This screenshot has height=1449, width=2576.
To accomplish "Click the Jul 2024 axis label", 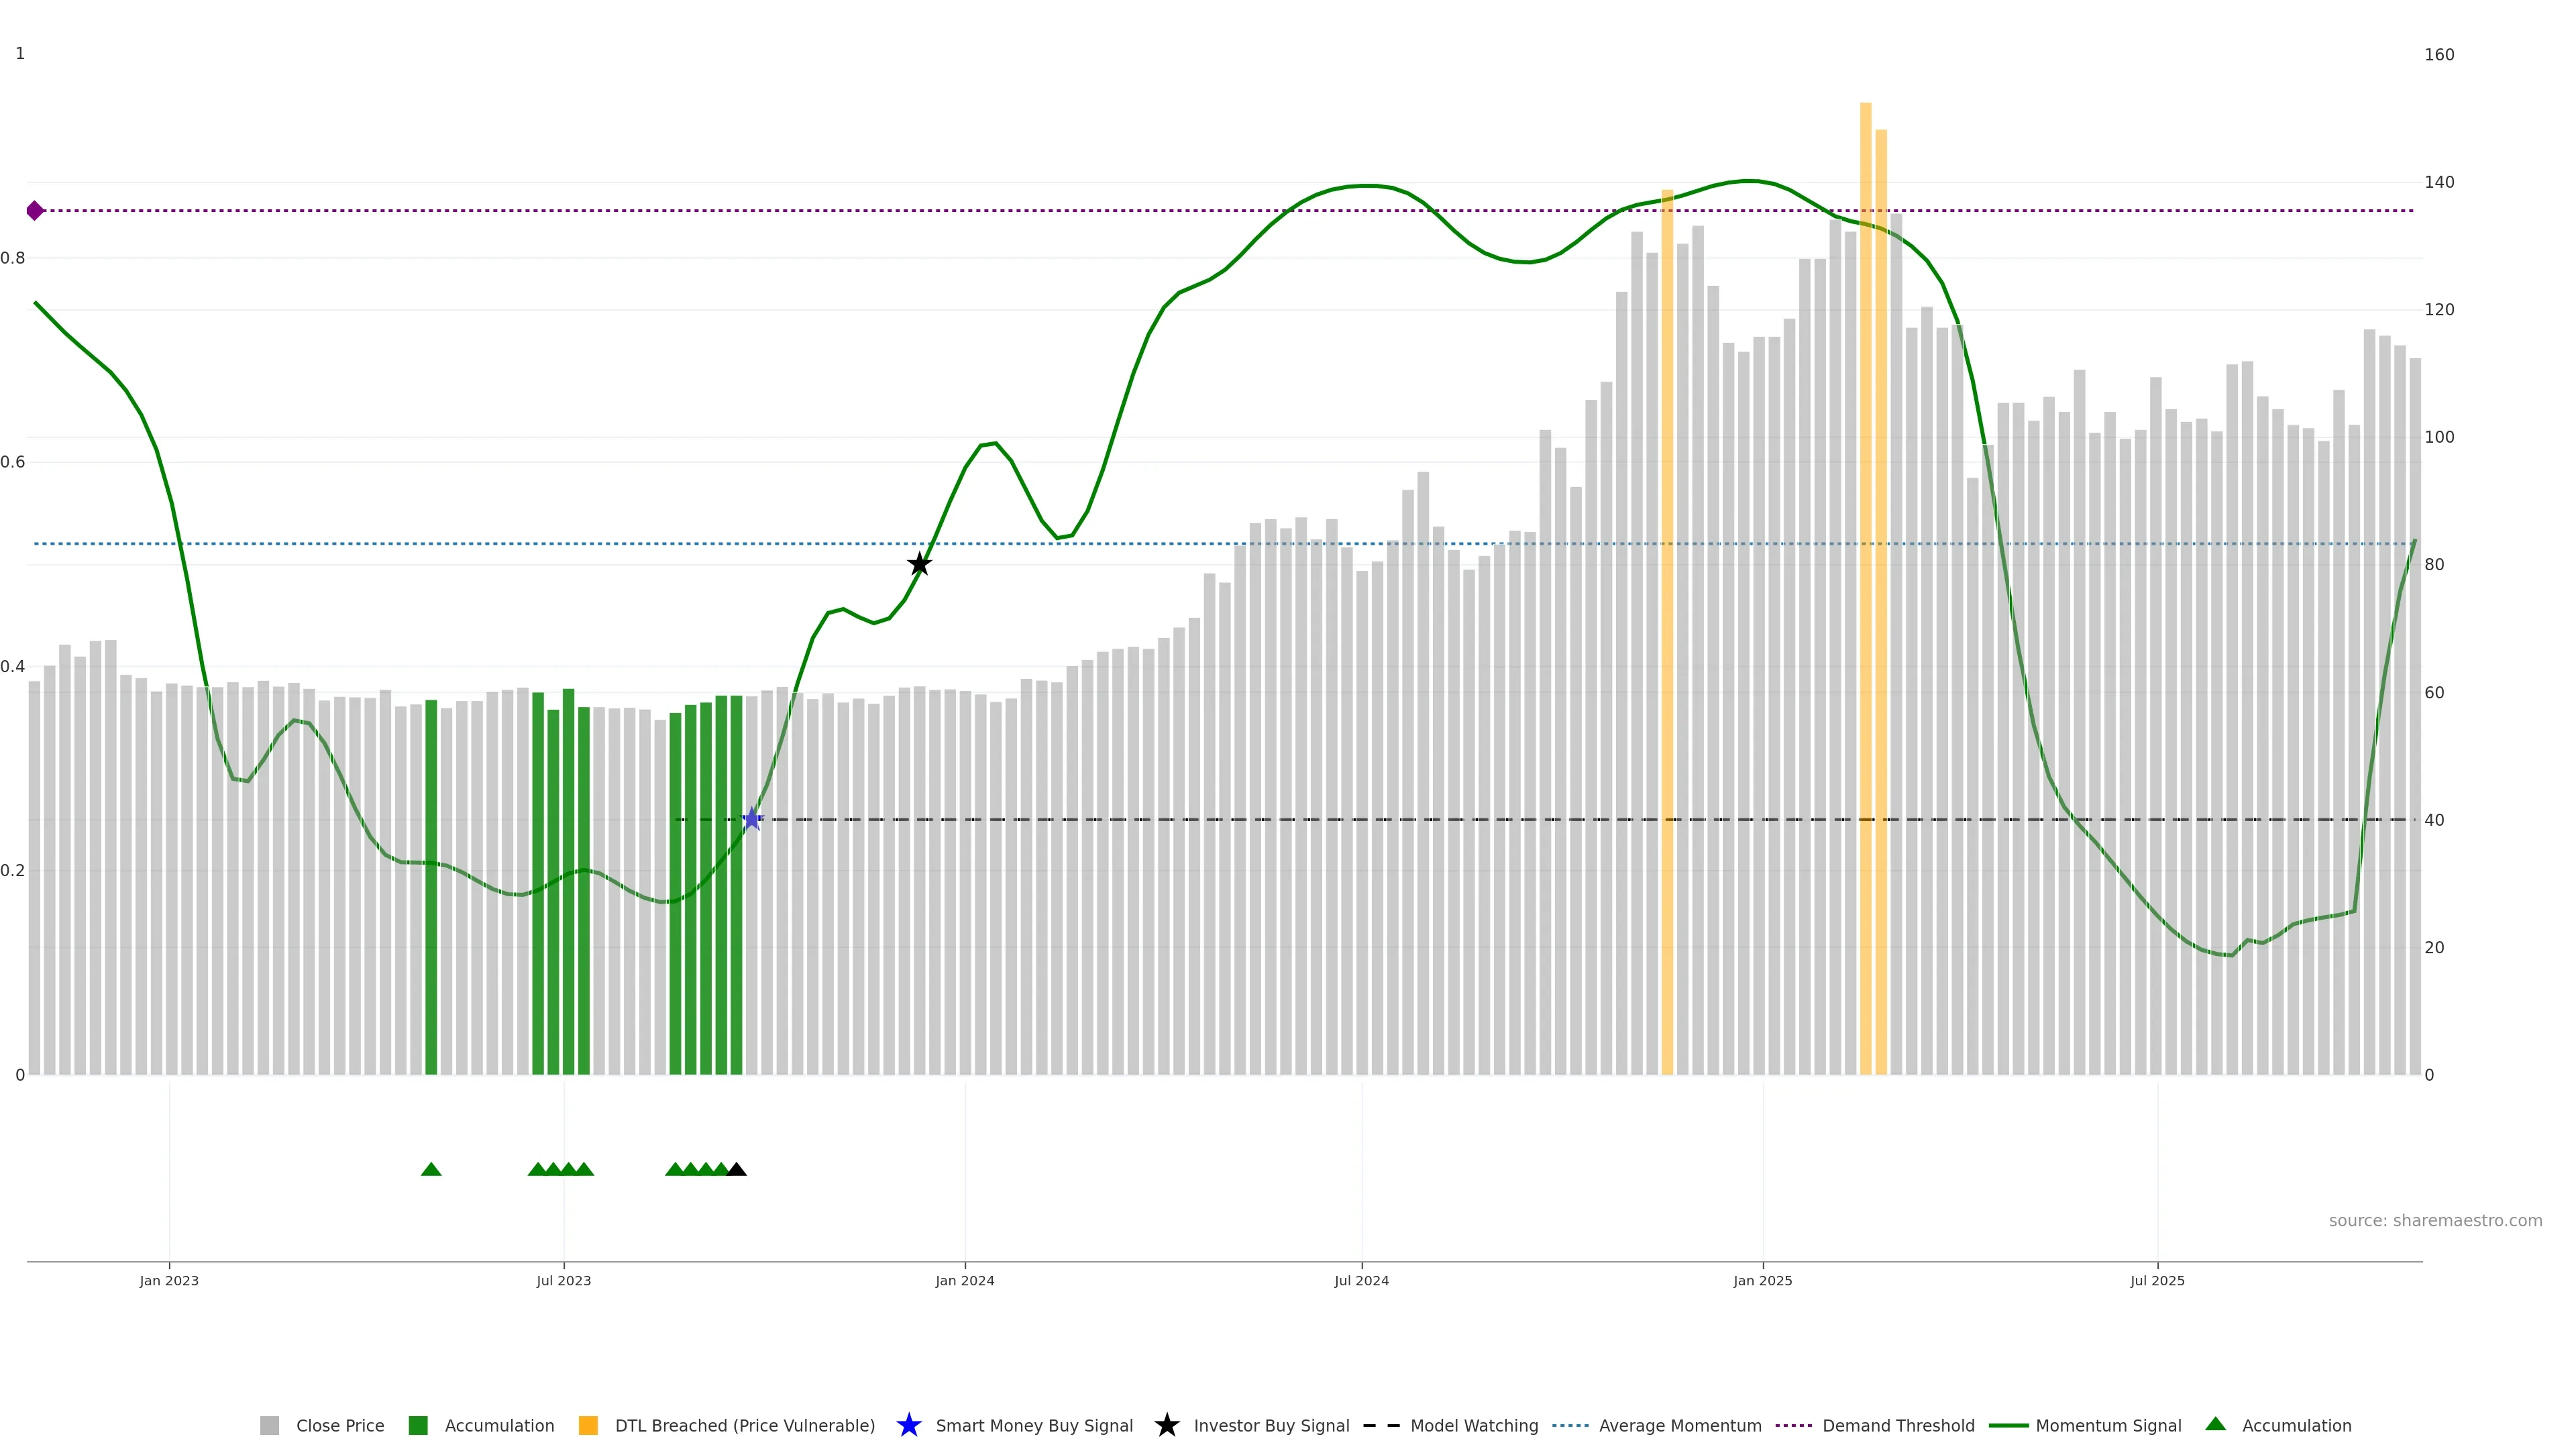I will (x=1362, y=1281).
